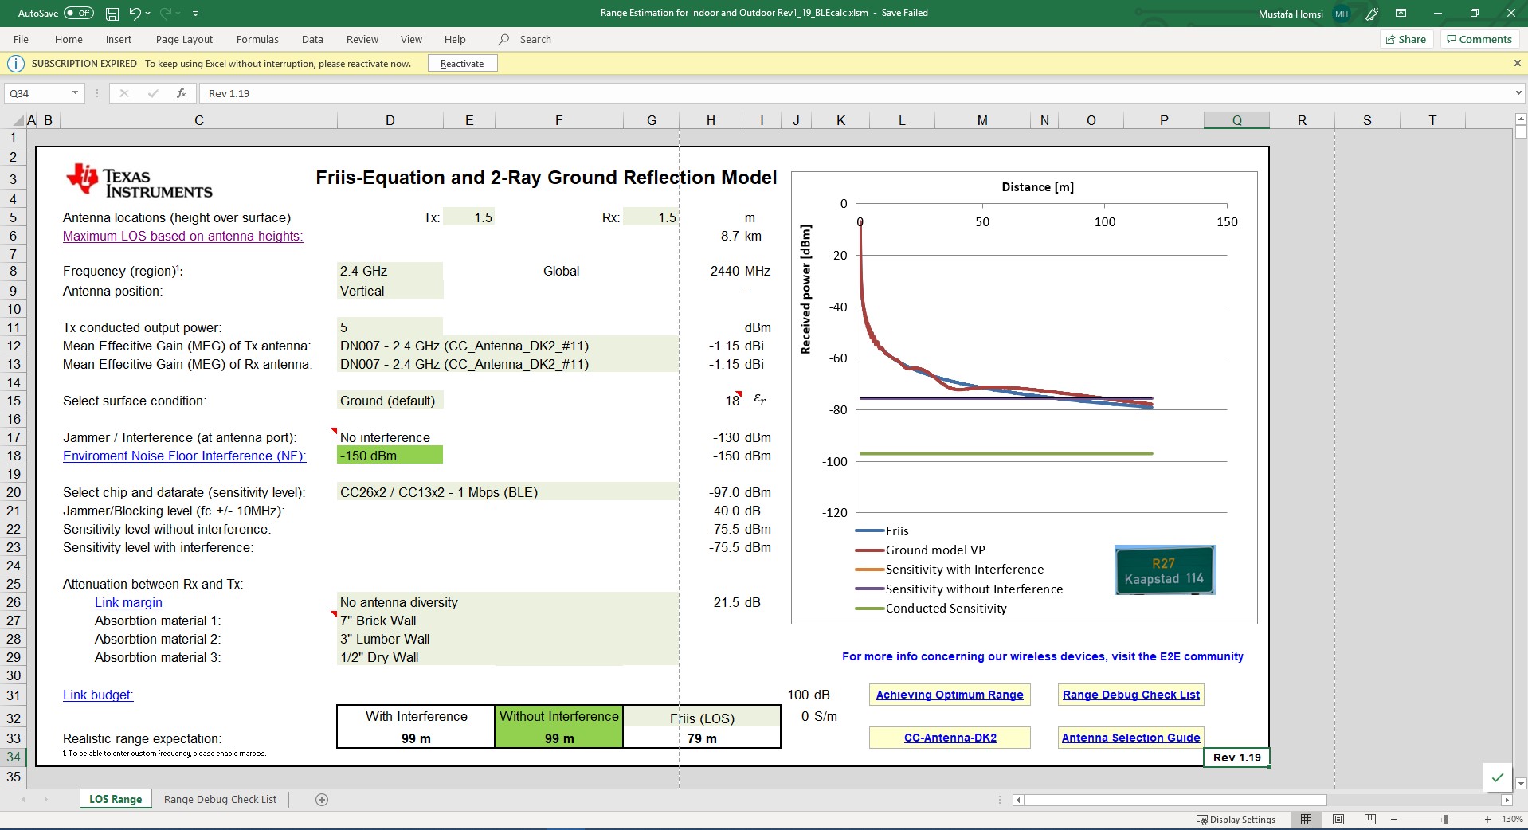Click the Cancel entry X icon
Screen dimensions: 1528x830
point(123,93)
